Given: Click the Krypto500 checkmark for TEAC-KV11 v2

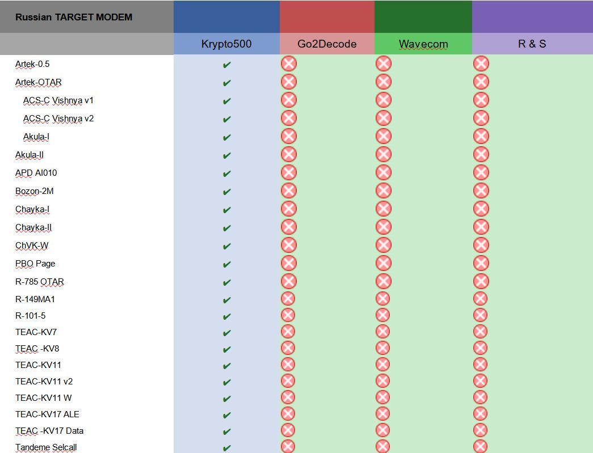Looking at the screenshot, I should pyautogui.click(x=226, y=382).
